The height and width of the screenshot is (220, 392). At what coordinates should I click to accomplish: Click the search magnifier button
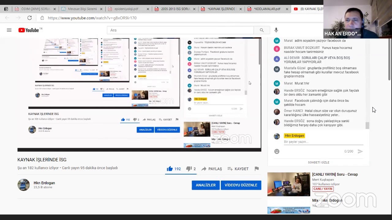262,30
